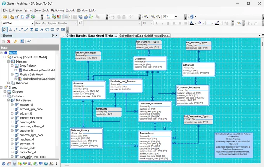The width and height of the screenshot is (264, 167).
Task: Select Online Banking Data Model Entity tab
Action: tap(91, 35)
